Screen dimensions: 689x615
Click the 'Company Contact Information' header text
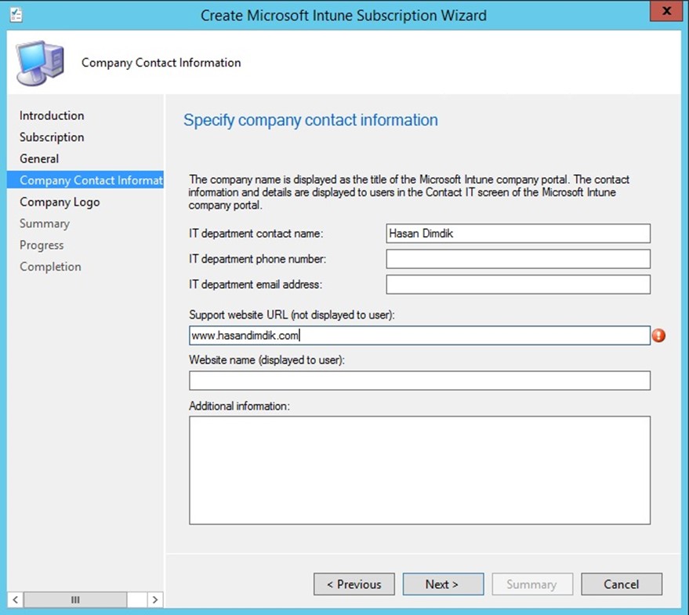coord(161,63)
